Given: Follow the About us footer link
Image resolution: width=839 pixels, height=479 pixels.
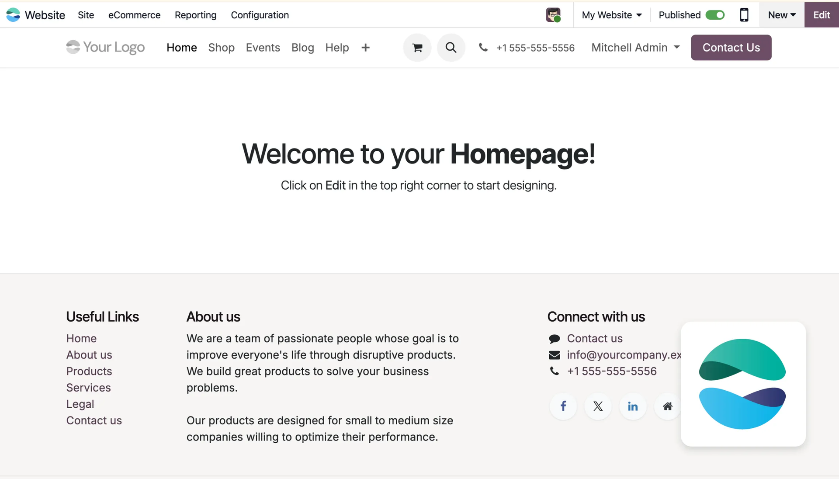Looking at the screenshot, I should point(89,355).
